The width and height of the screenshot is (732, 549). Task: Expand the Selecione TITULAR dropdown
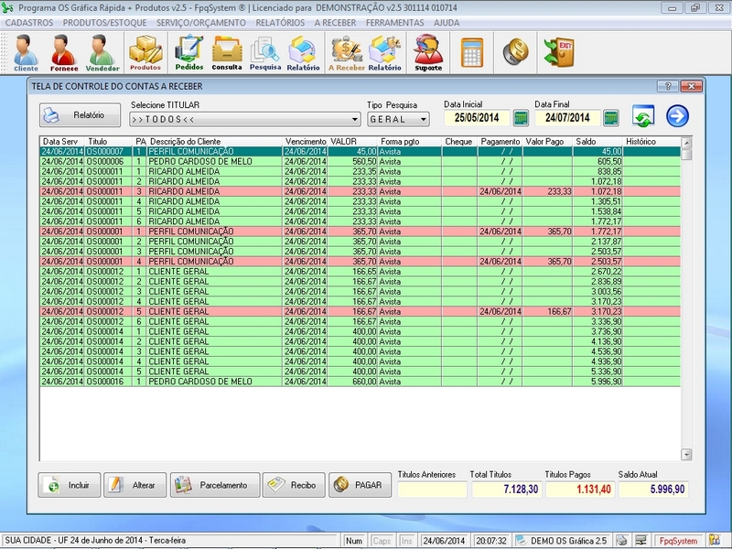click(355, 119)
